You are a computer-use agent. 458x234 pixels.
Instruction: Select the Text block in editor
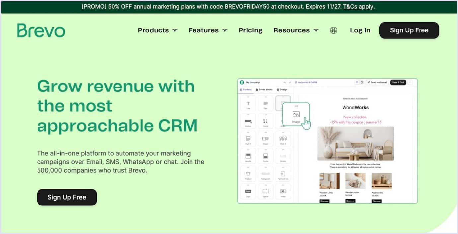[x=266, y=104]
